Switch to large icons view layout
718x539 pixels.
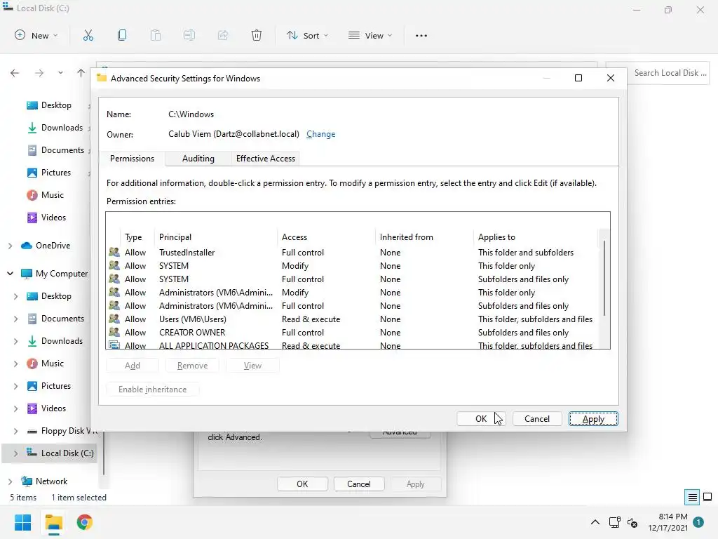[707, 497]
